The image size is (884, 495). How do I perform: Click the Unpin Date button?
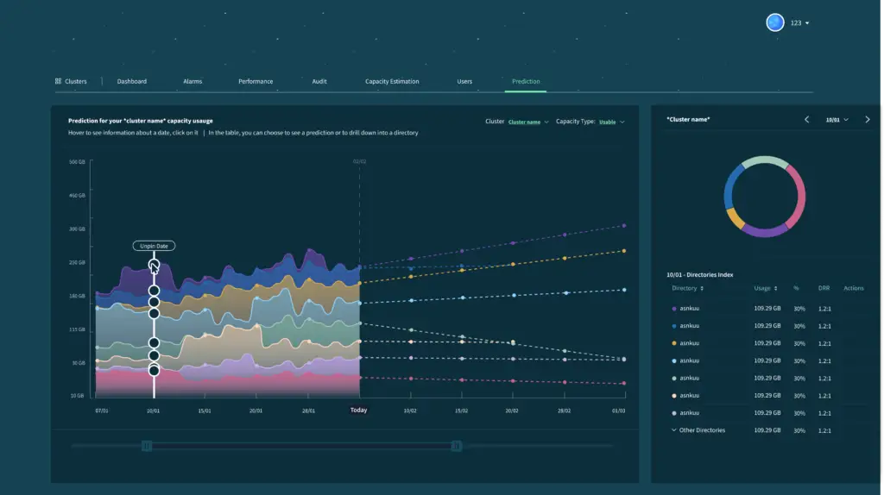pos(154,246)
